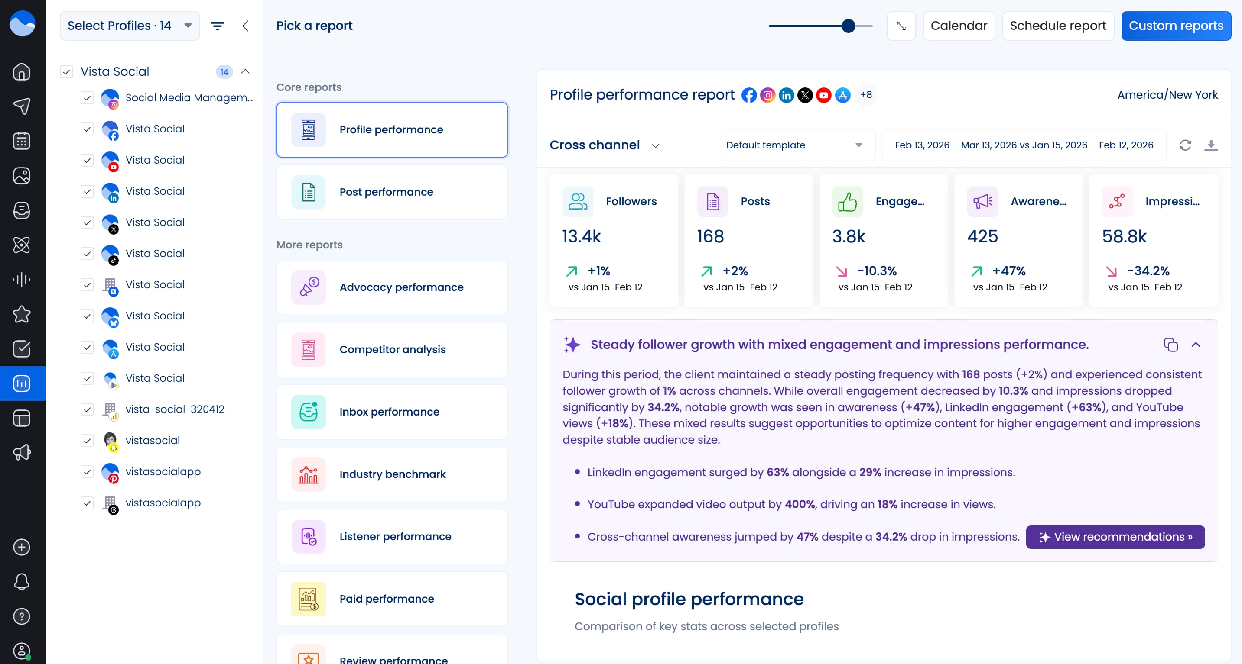
Task: Toggle the vista-social-320412 profile checkbox
Action: [x=87, y=410]
